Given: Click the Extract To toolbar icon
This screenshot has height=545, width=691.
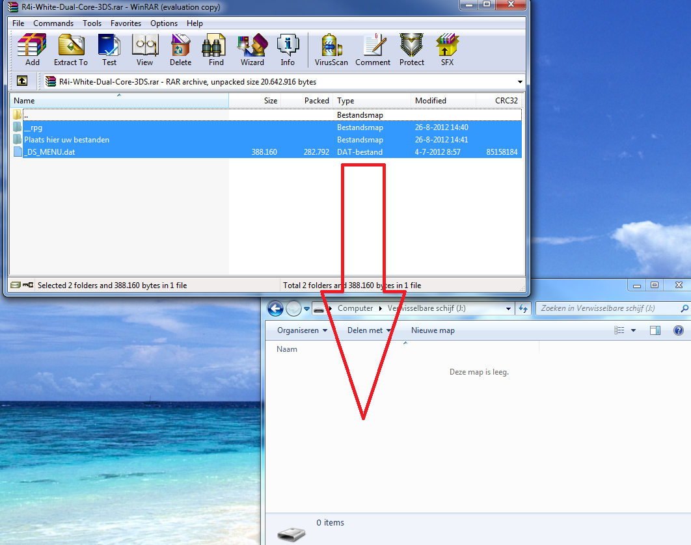Looking at the screenshot, I should coord(71,50).
